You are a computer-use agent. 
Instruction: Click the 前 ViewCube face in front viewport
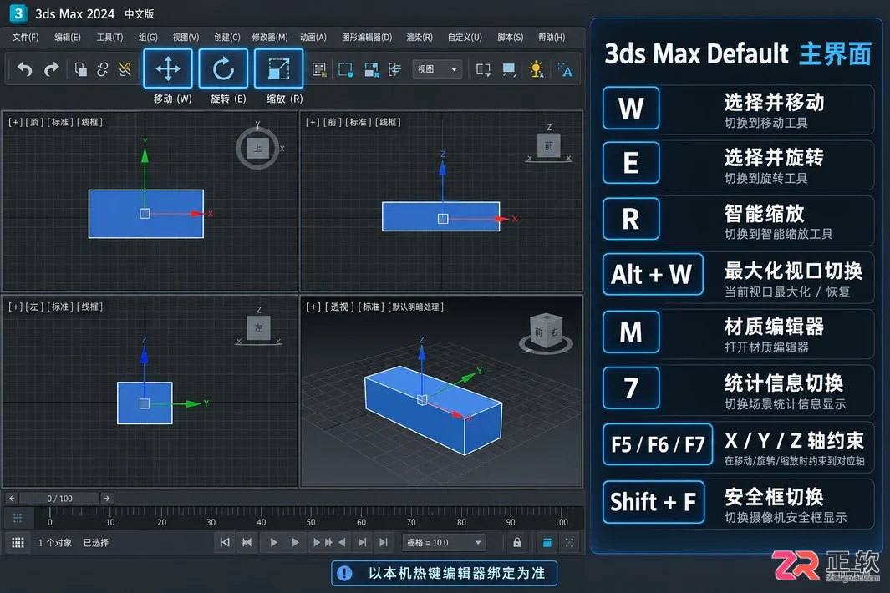[548, 145]
